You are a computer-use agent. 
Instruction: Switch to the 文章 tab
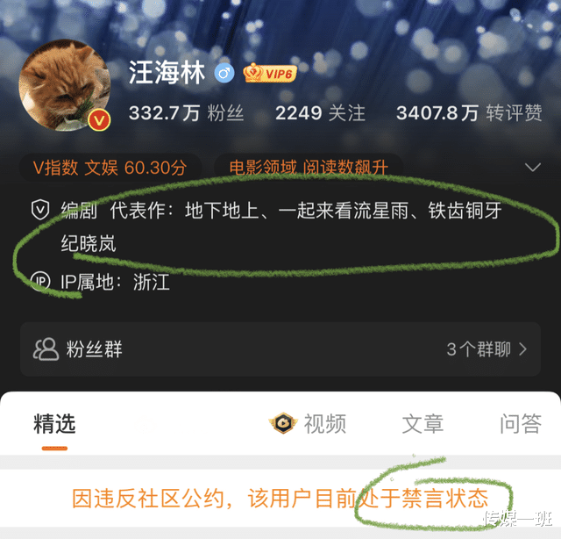coord(423,424)
